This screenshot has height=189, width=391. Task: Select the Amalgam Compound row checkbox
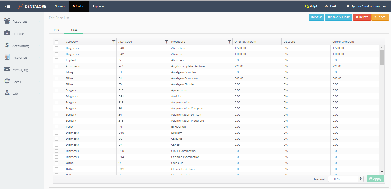pos(56,78)
